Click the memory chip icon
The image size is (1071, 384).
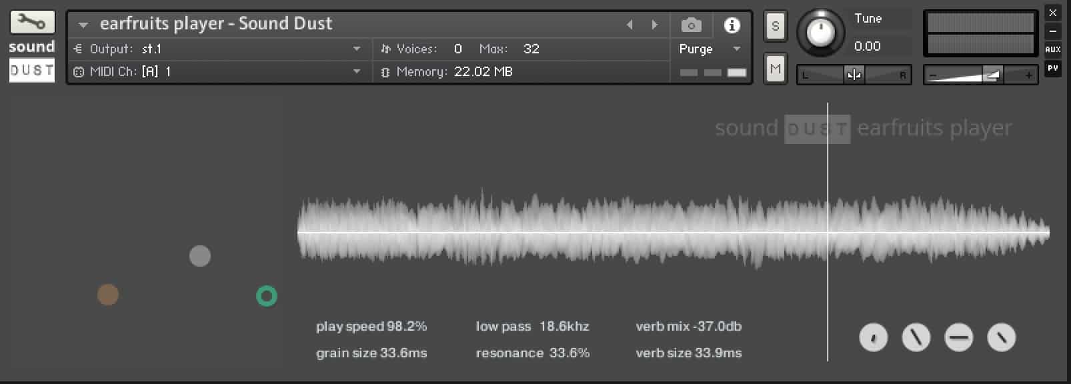pyautogui.click(x=385, y=72)
